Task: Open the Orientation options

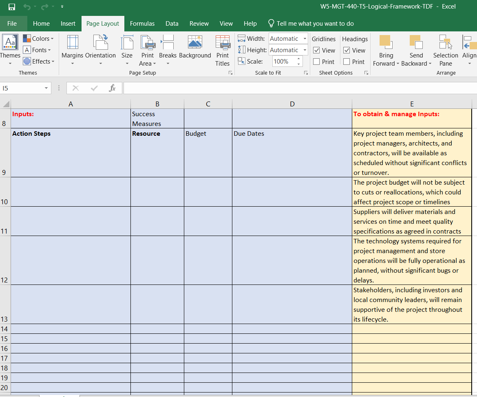Action: (x=100, y=49)
